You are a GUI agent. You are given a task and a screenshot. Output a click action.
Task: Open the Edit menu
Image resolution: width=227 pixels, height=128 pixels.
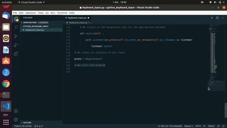[x=21, y=13]
